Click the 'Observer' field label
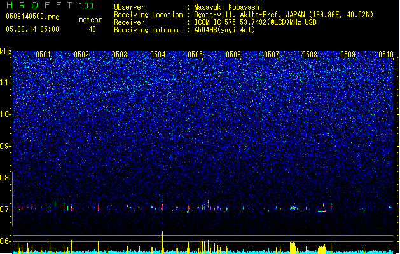This screenshot has width=400, height=254. click(129, 7)
